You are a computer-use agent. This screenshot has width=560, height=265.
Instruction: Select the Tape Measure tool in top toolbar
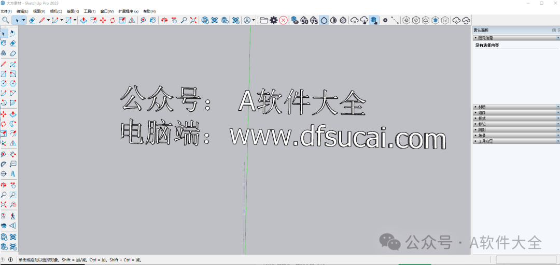coord(143,20)
